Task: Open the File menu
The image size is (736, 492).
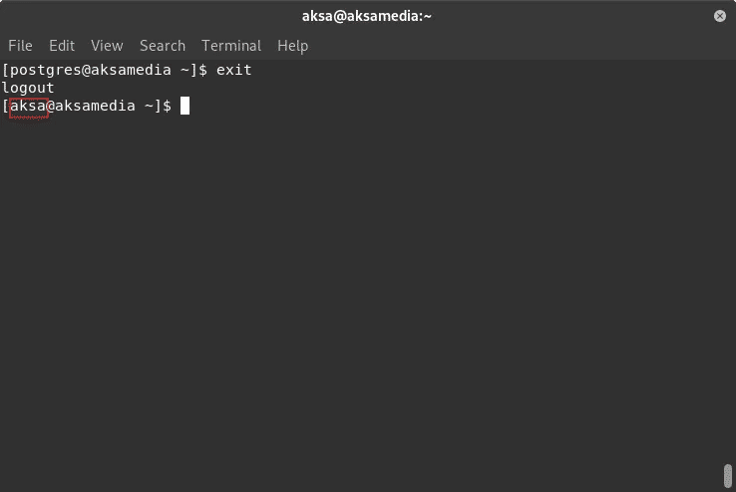Action: click(x=20, y=46)
